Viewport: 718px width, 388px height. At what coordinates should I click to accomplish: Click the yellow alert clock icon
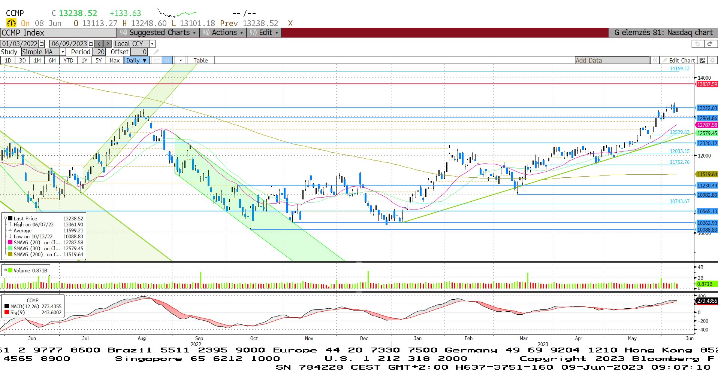pos(11,23)
